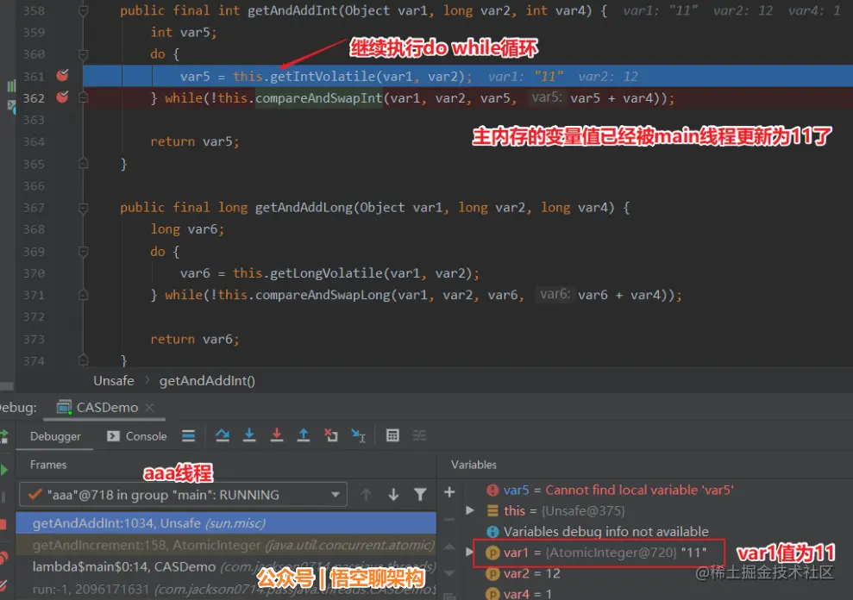The width and height of the screenshot is (853, 600).
Task: Click the next frame down arrow
Action: tap(393, 495)
